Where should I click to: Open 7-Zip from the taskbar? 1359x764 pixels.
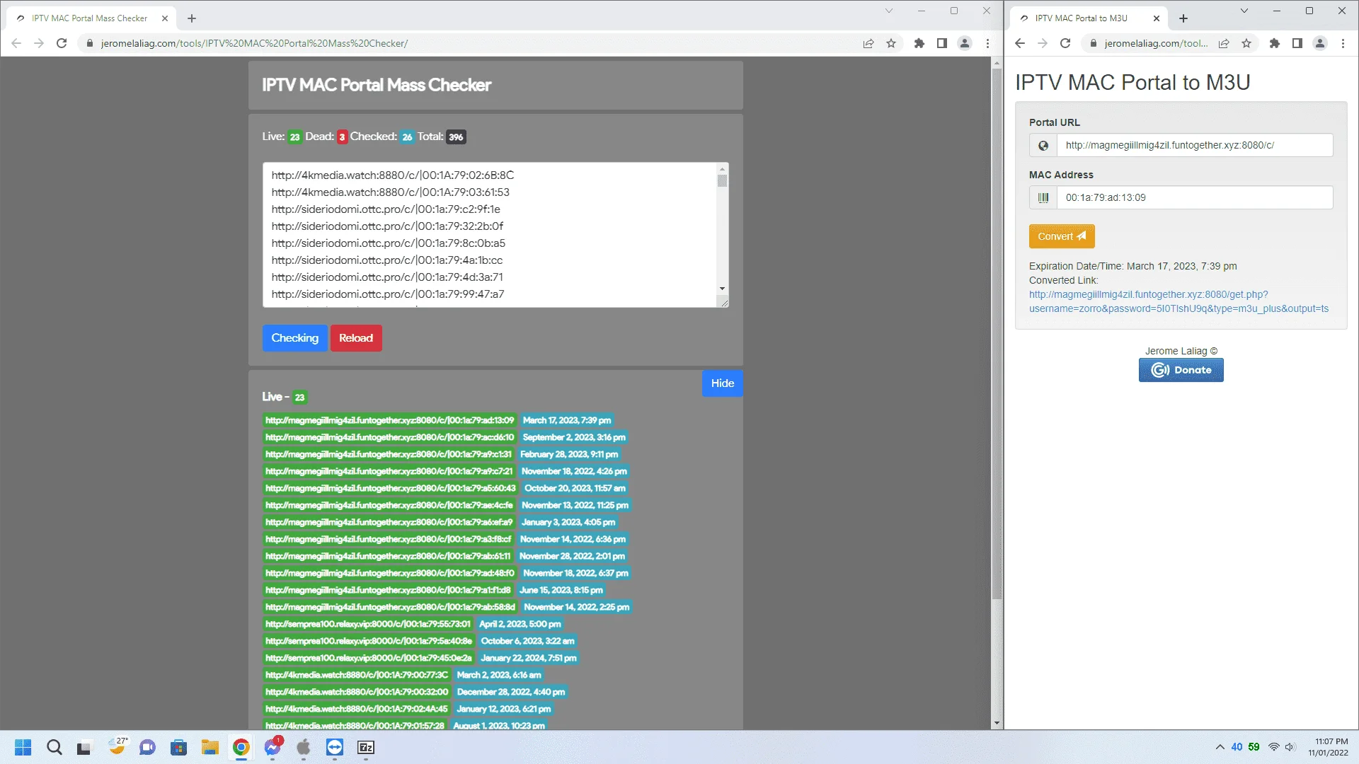click(366, 747)
